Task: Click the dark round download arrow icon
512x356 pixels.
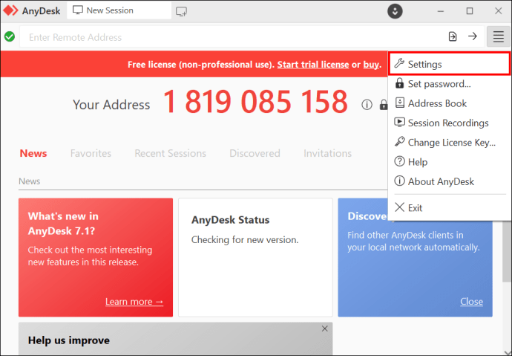Action: (x=395, y=11)
